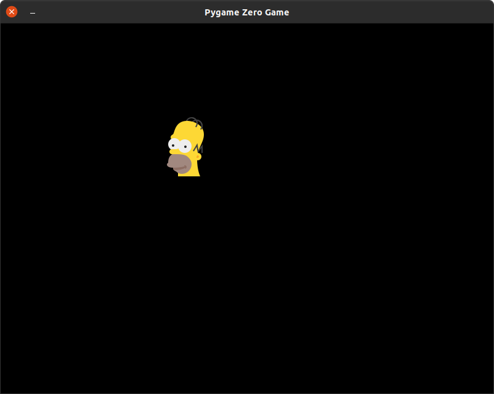
Task: Click the Homer Simpson head sprite
Action: [x=186, y=148]
